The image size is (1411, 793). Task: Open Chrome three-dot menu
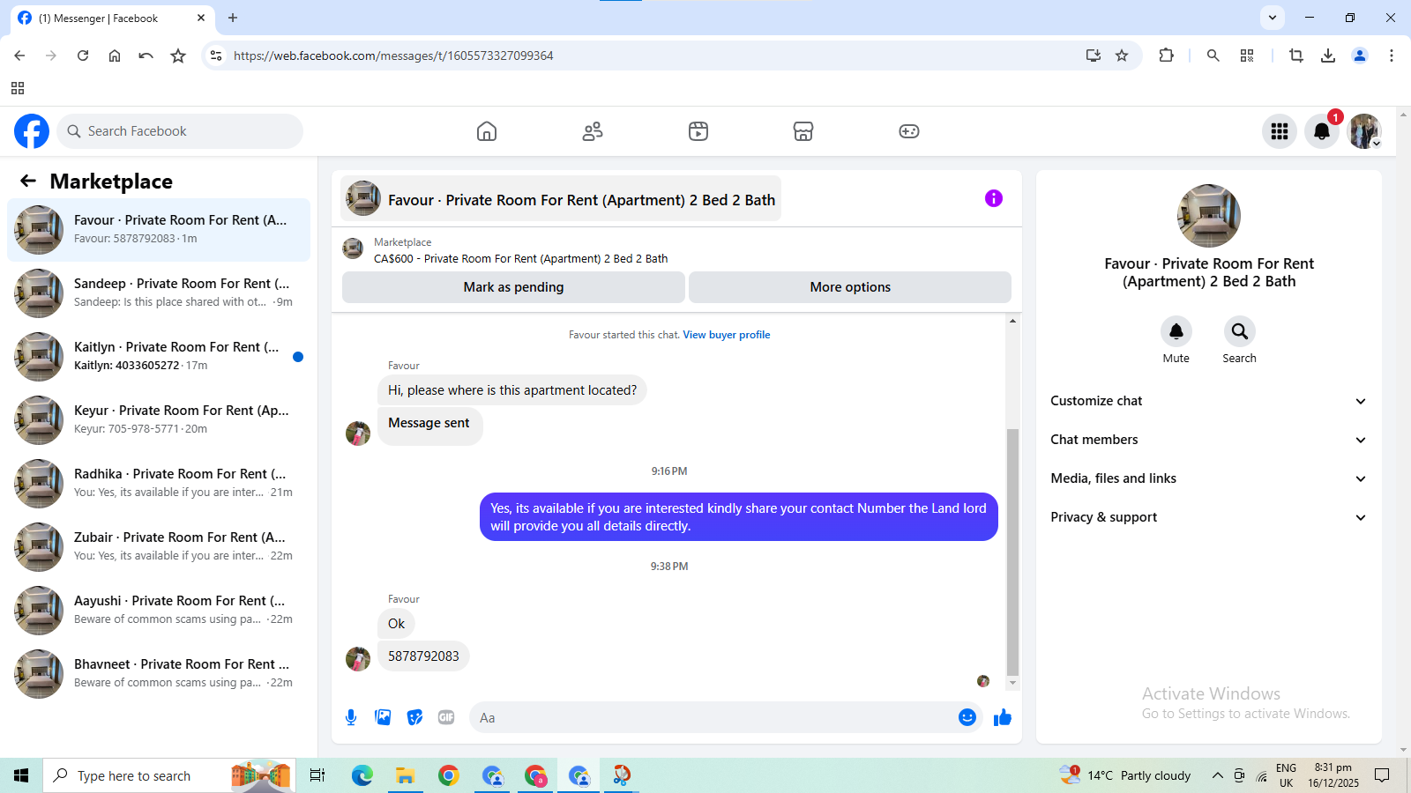click(1392, 56)
